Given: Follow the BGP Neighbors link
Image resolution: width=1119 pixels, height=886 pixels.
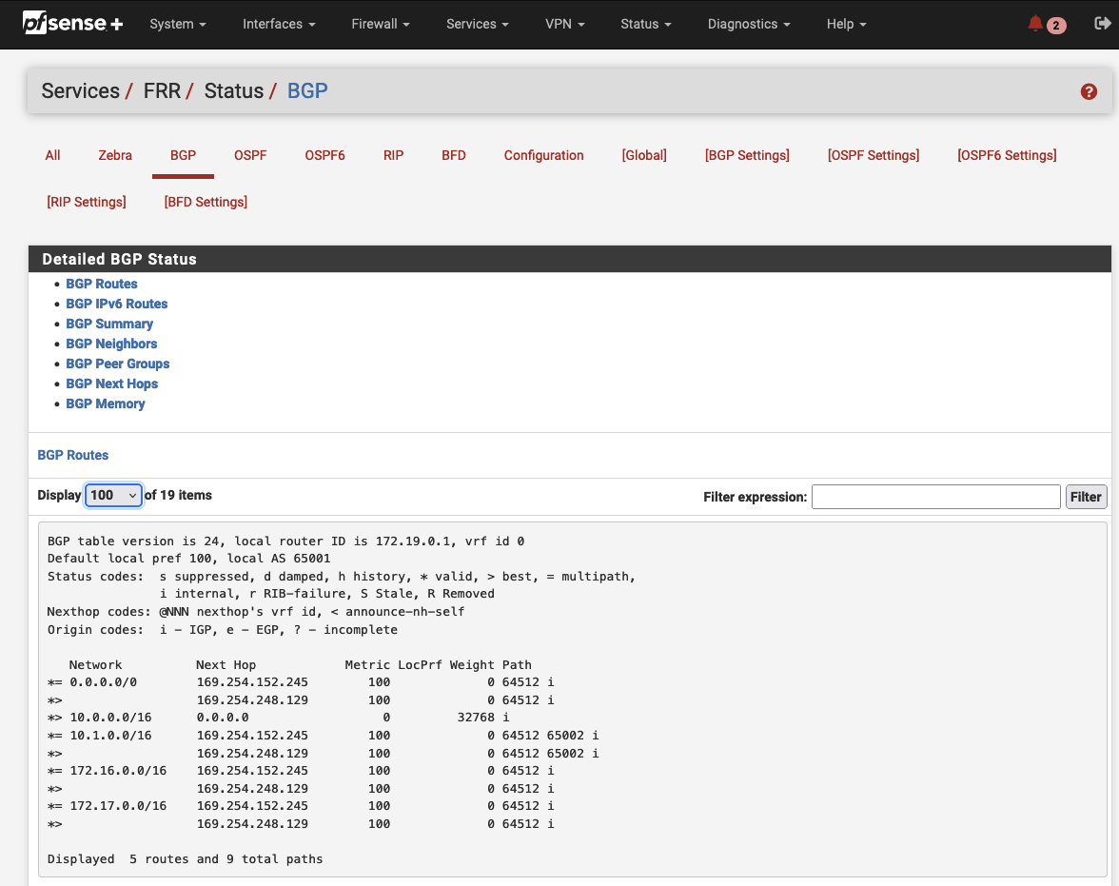Looking at the screenshot, I should click(111, 344).
